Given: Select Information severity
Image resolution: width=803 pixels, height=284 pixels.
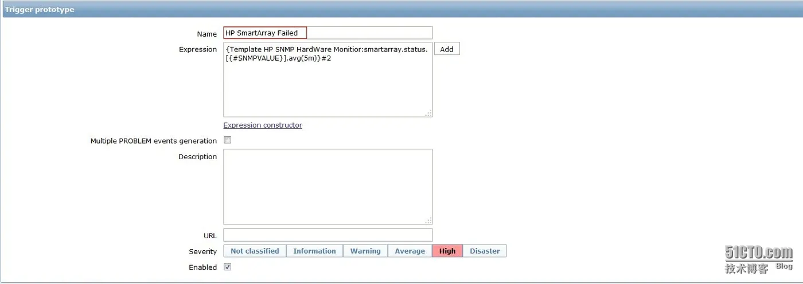Looking at the screenshot, I should (314, 251).
